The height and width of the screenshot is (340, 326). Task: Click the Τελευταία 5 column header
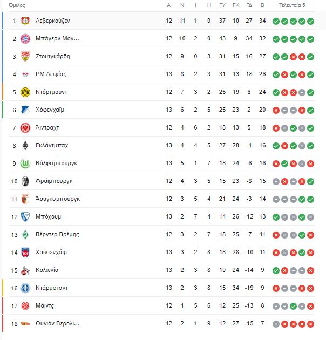pos(292,5)
